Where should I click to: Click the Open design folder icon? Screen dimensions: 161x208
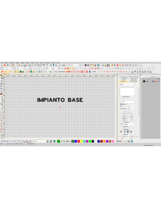[19, 65]
